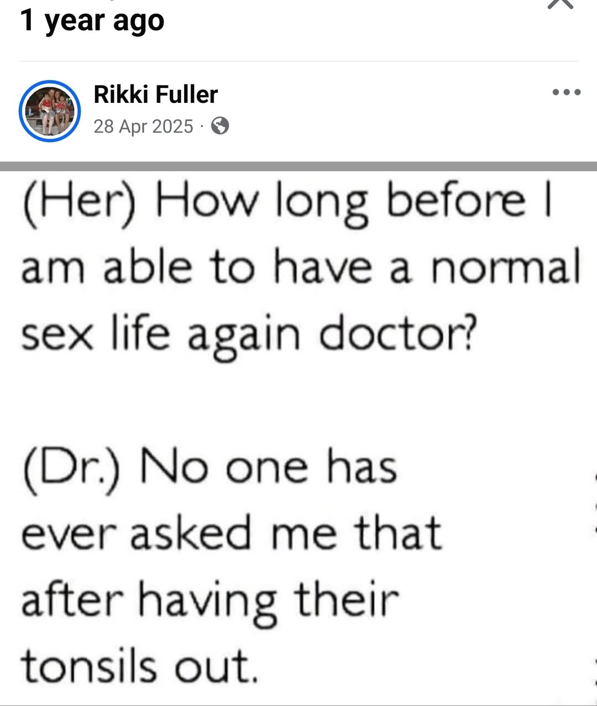Select the partial element on the right edge
The width and height of the screenshot is (597, 706).
(595, 503)
